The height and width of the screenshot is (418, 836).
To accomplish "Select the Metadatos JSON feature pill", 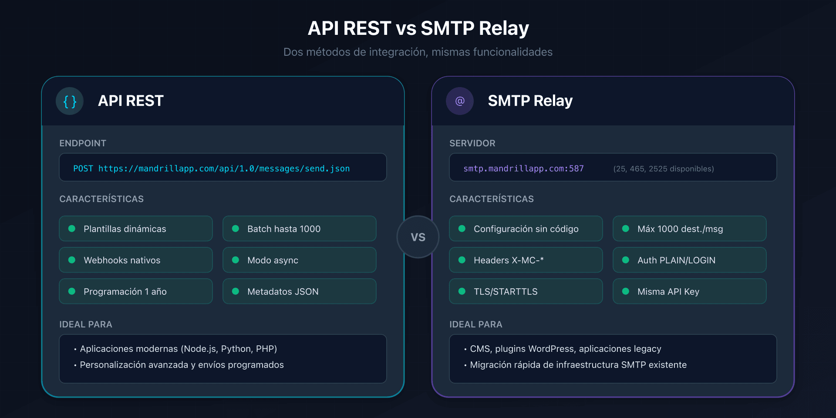I will pos(299,291).
